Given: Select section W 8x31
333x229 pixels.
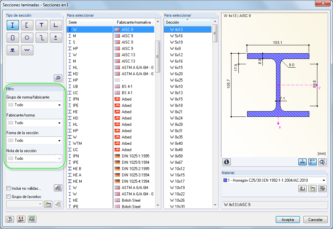Looking at the screenshot, I should (187, 131).
